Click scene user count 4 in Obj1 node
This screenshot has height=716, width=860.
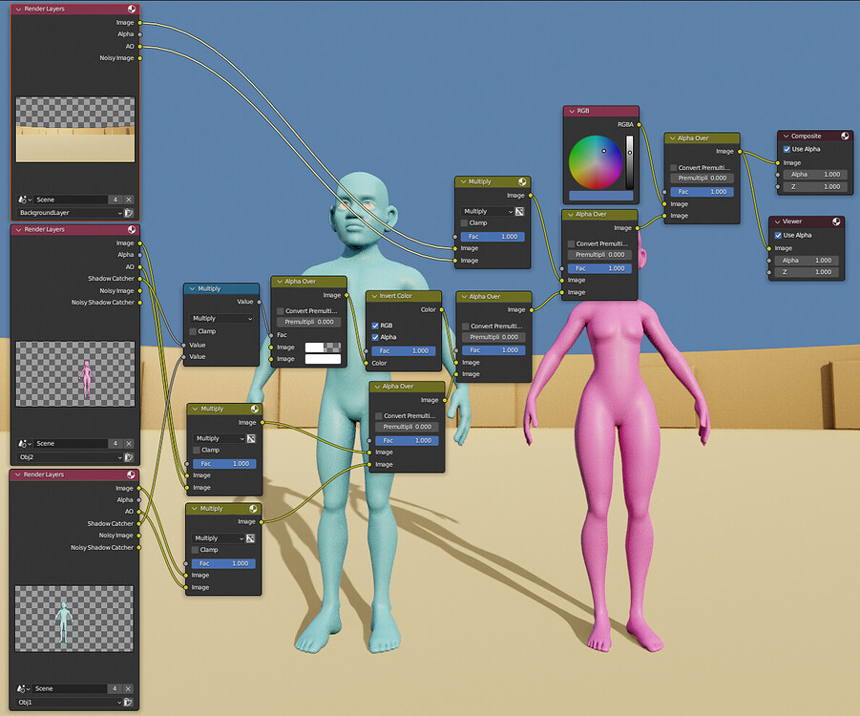click(x=115, y=688)
